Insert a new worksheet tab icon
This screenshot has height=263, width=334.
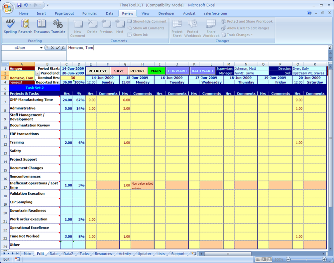pyautogui.click(x=194, y=254)
